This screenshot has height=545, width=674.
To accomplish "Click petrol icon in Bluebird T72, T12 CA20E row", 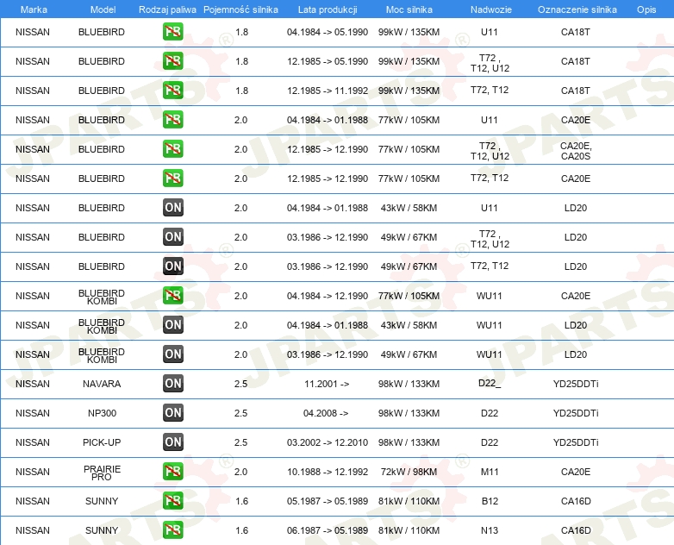I will click(172, 178).
